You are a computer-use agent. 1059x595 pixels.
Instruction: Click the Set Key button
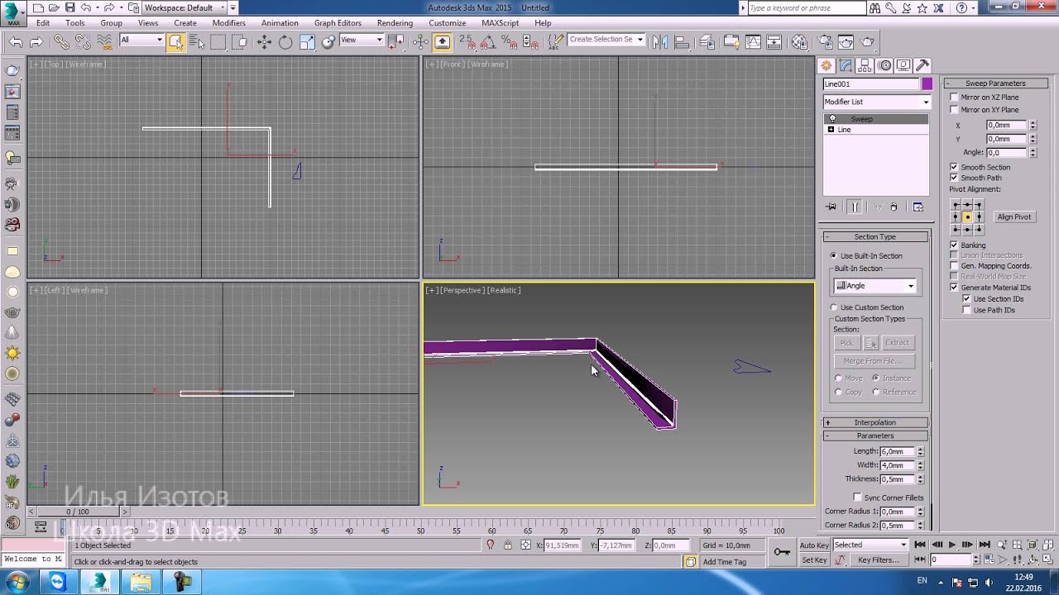pyautogui.click(x=814, y=560)
